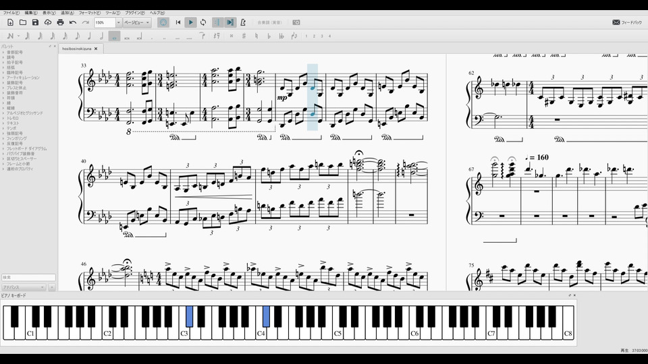Select the 64th note duration

(40, 36)
